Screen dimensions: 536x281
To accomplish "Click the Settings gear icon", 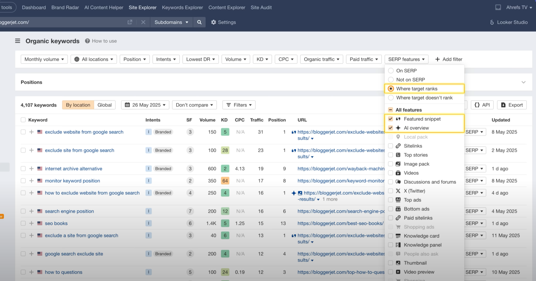I will tap(213, 22).
